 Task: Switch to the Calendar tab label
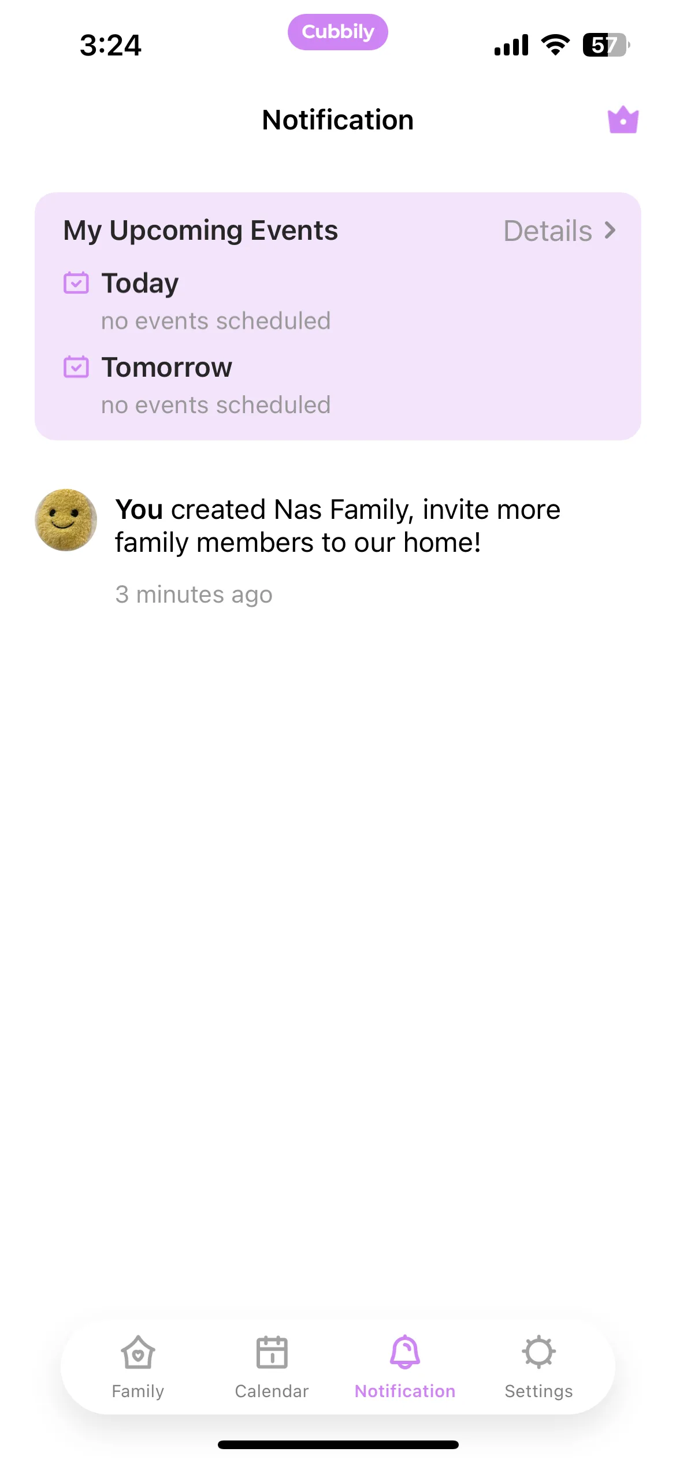coord(272,1391)
